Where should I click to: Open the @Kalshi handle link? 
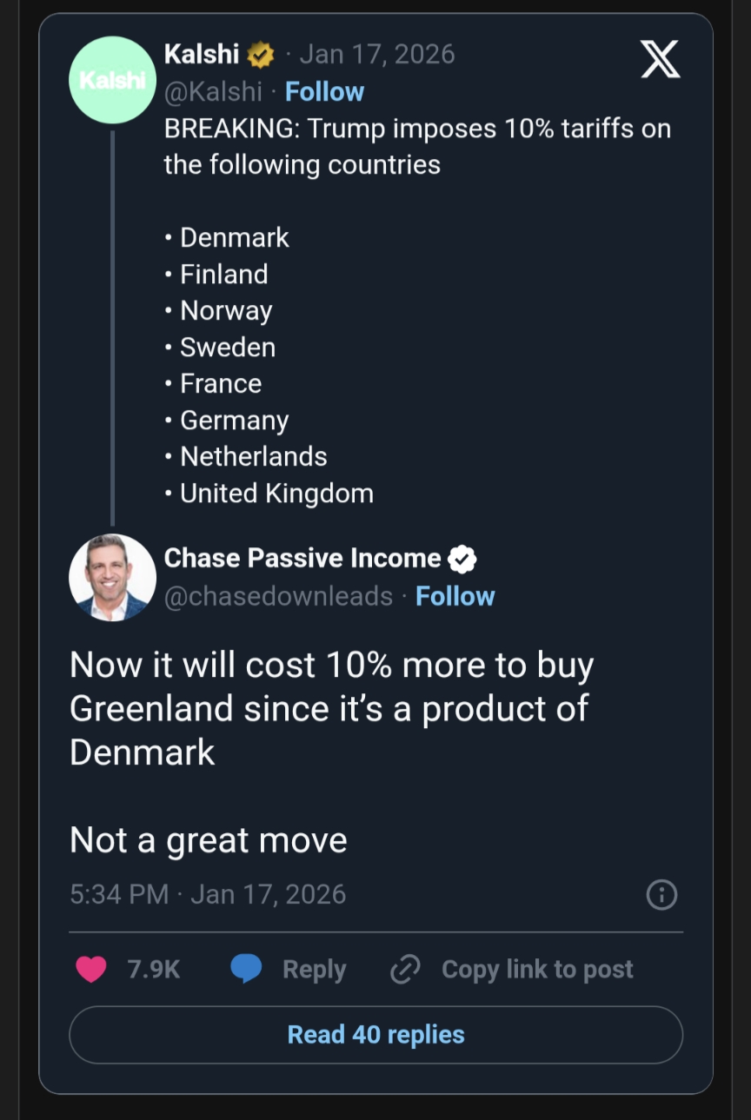pyautogui.click(x=212, y=91)
